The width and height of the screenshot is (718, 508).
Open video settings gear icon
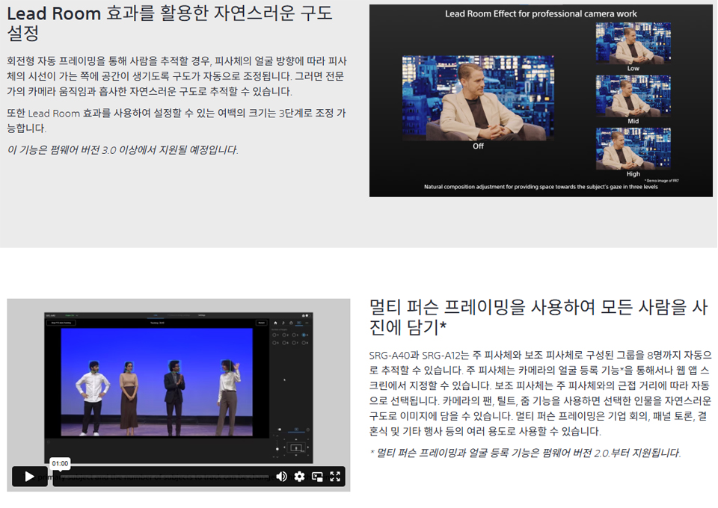coord(299,477)
